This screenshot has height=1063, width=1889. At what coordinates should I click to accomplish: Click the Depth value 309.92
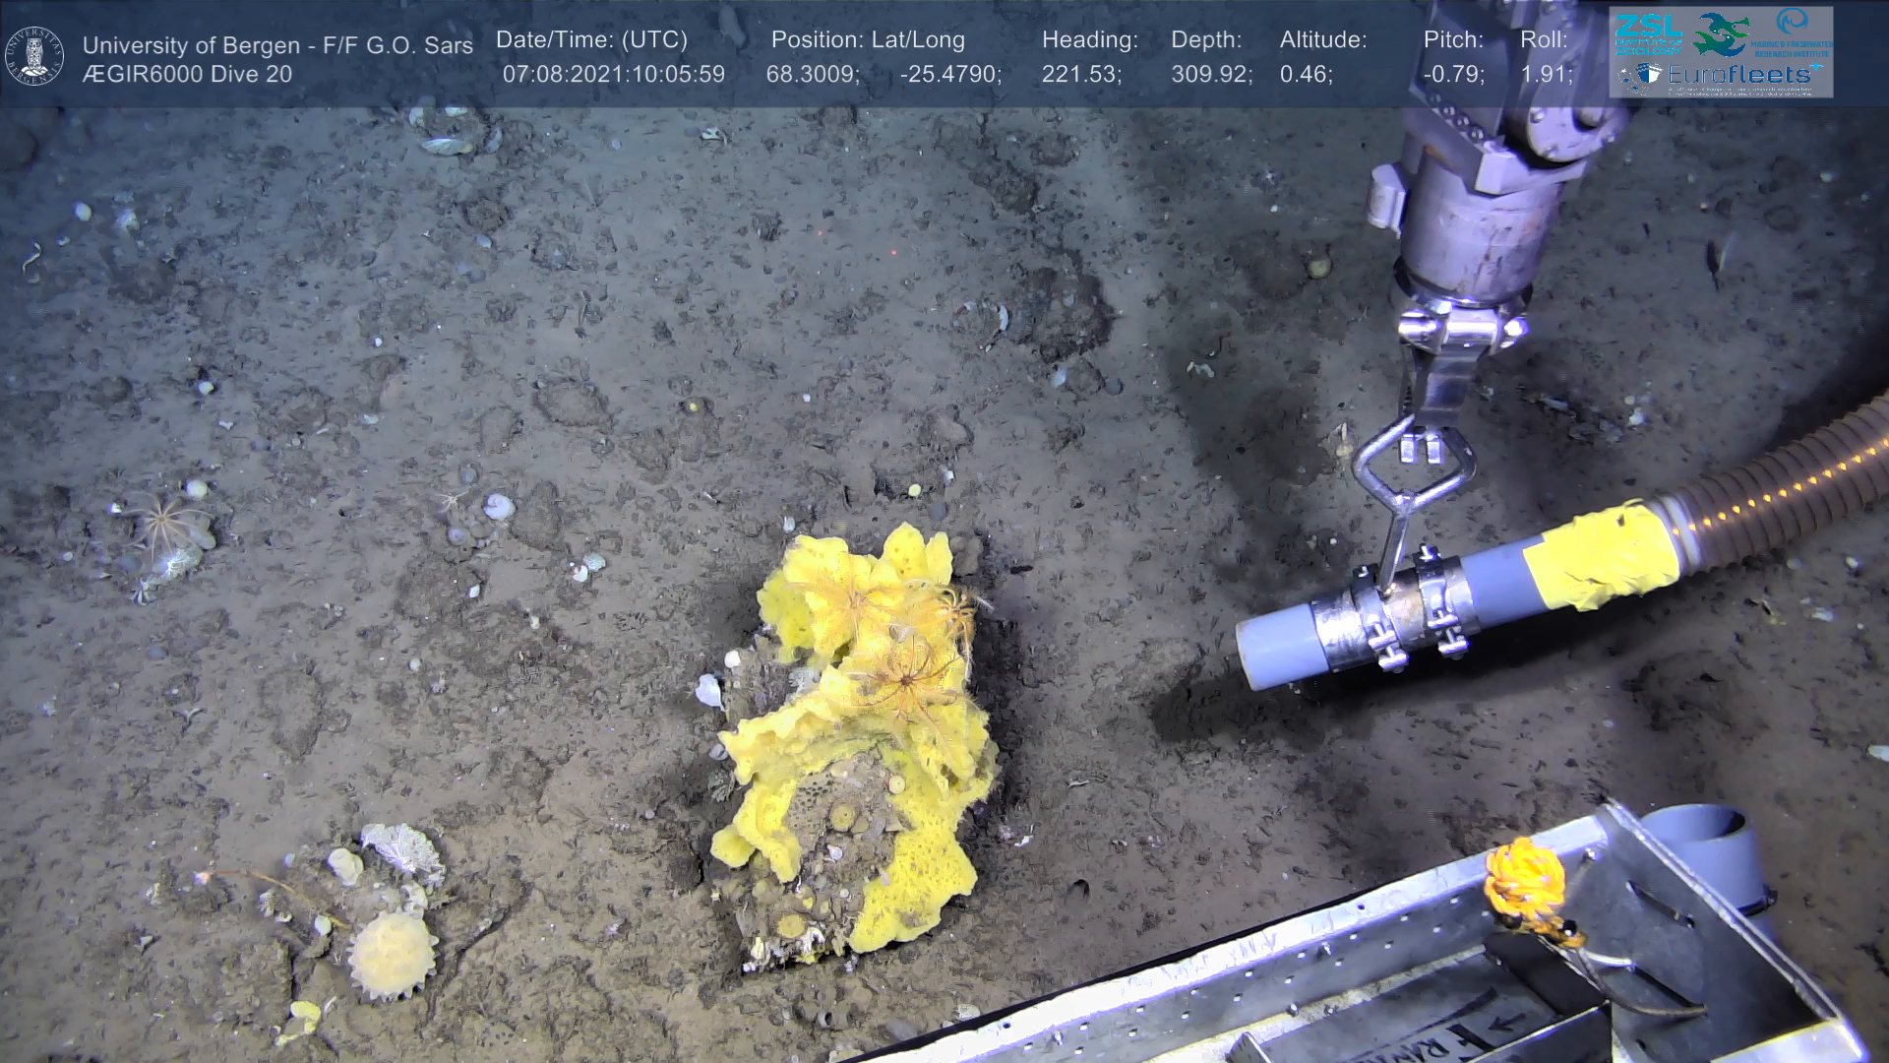click(1211, 75)
